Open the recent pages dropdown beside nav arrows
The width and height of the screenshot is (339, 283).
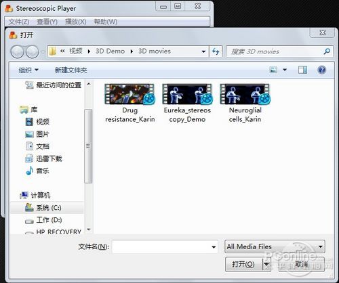point(43,52)
